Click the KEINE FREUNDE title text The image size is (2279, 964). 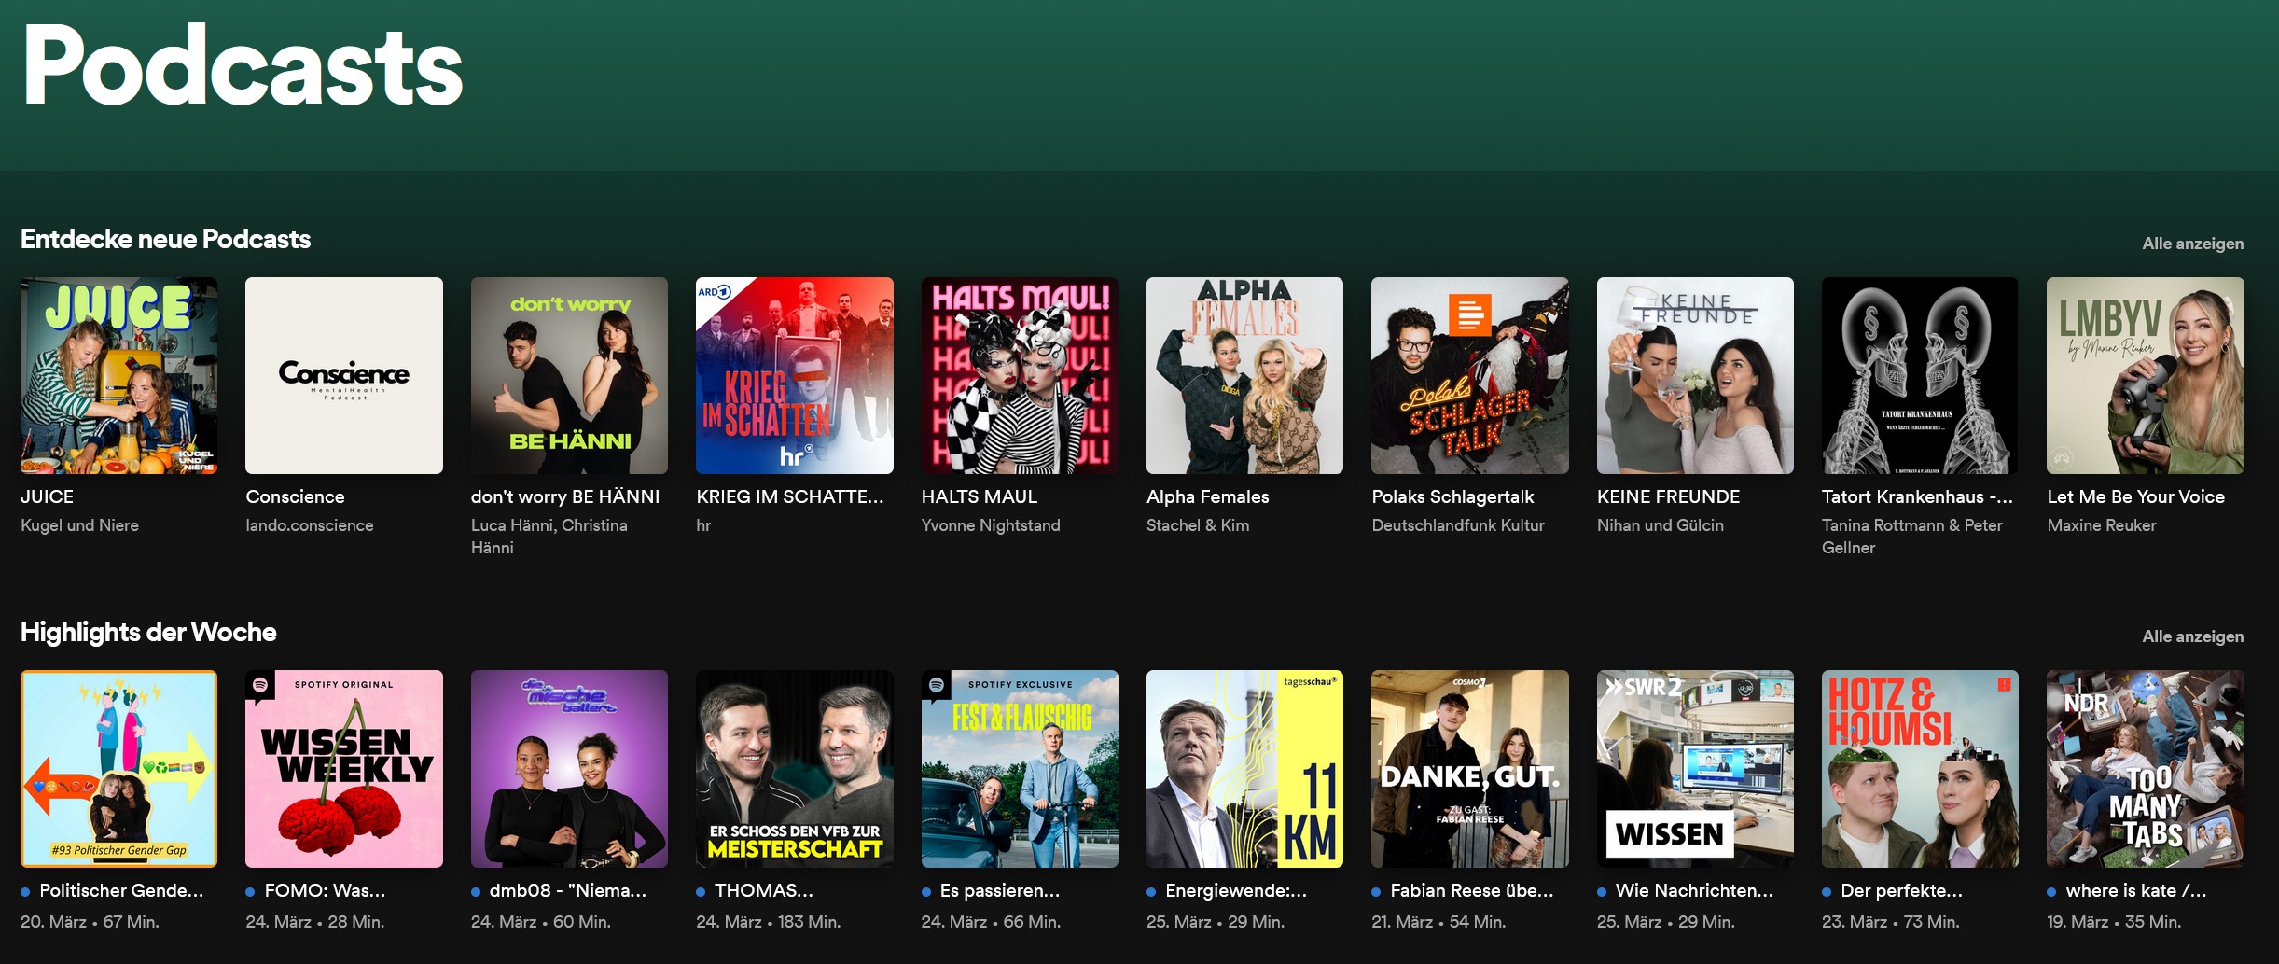click(x=1669, y=497)
